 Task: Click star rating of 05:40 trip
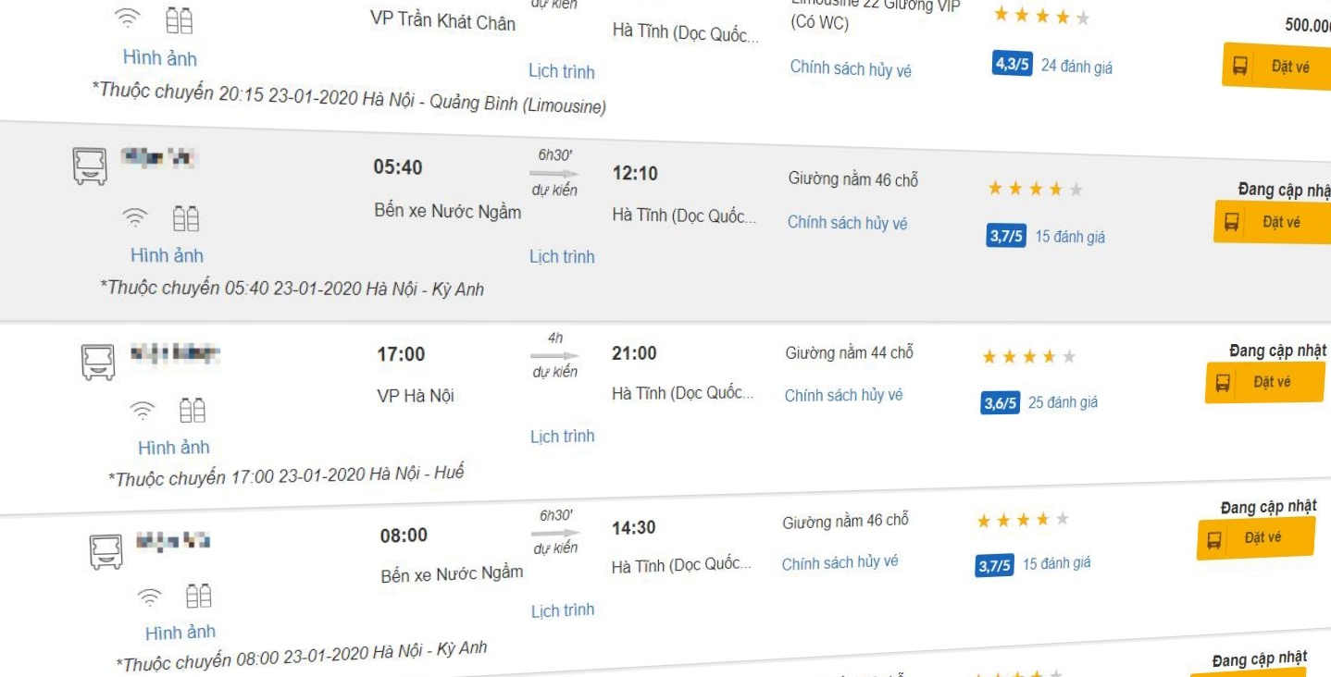click(1035, 189)
